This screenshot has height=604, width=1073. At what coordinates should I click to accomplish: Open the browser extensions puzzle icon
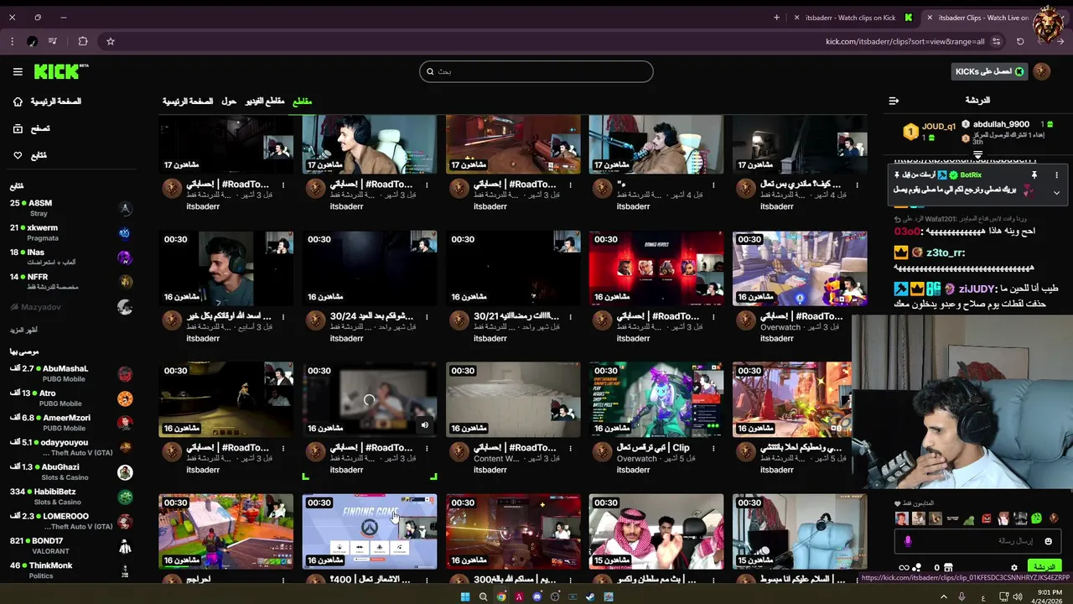coord(82,41)
